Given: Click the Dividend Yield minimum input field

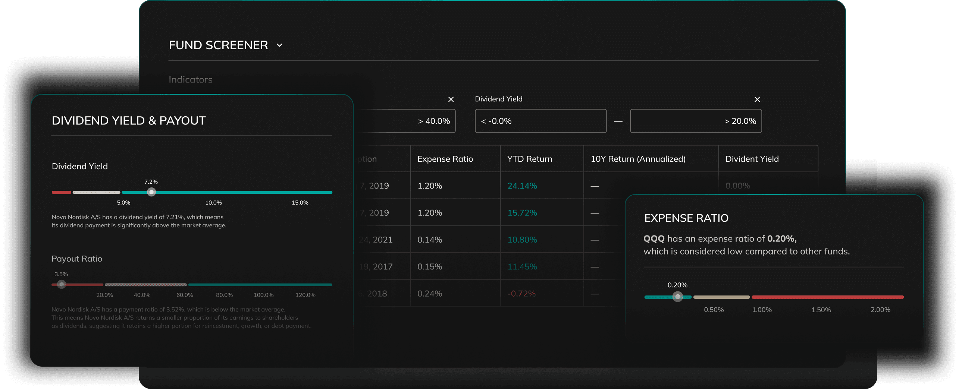Looking at the screenshot, I should (x=540, y=121).
